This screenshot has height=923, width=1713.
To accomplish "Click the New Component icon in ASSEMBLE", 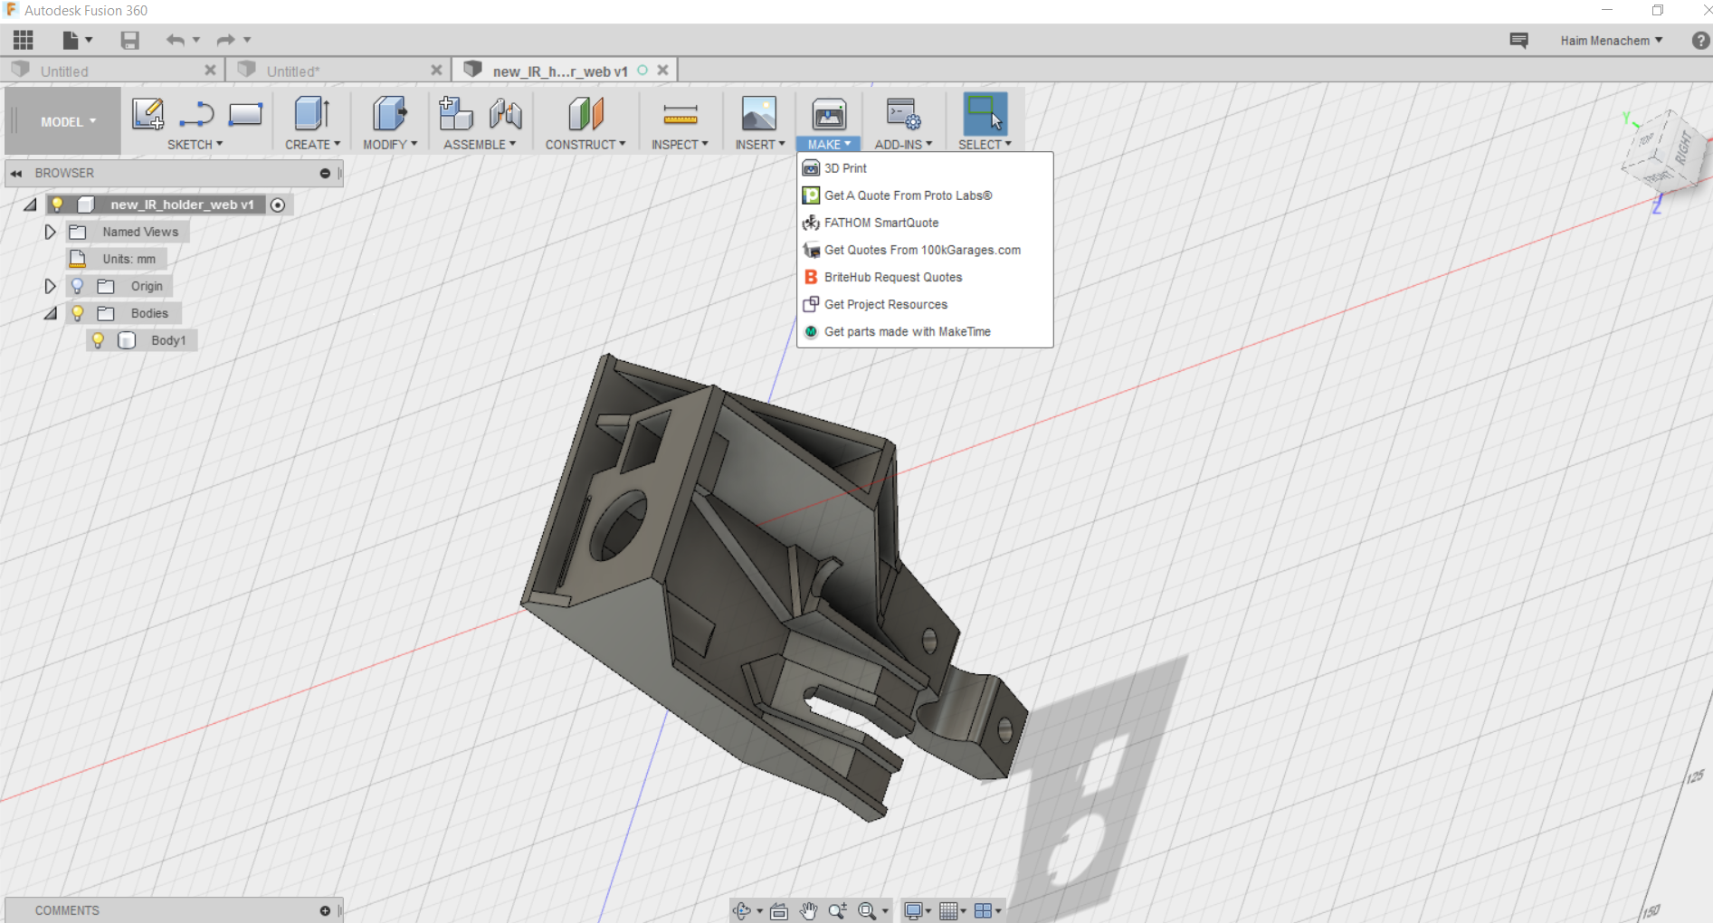I will click(456, 114).
